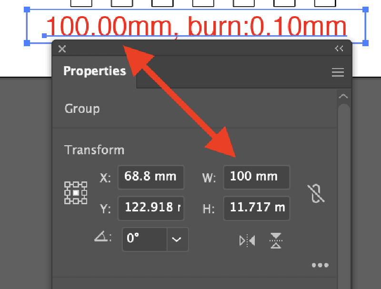Open more Transform options

[320, 265]
